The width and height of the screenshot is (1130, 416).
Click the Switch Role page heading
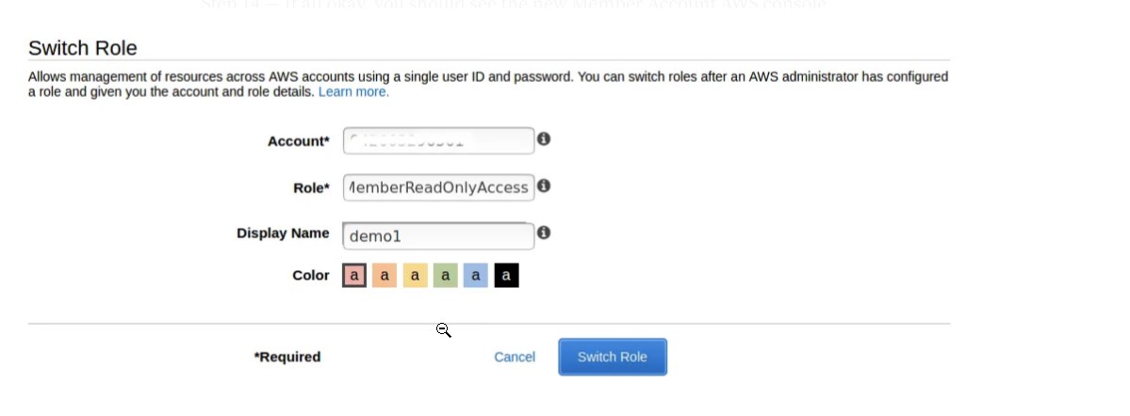[83, 48]
